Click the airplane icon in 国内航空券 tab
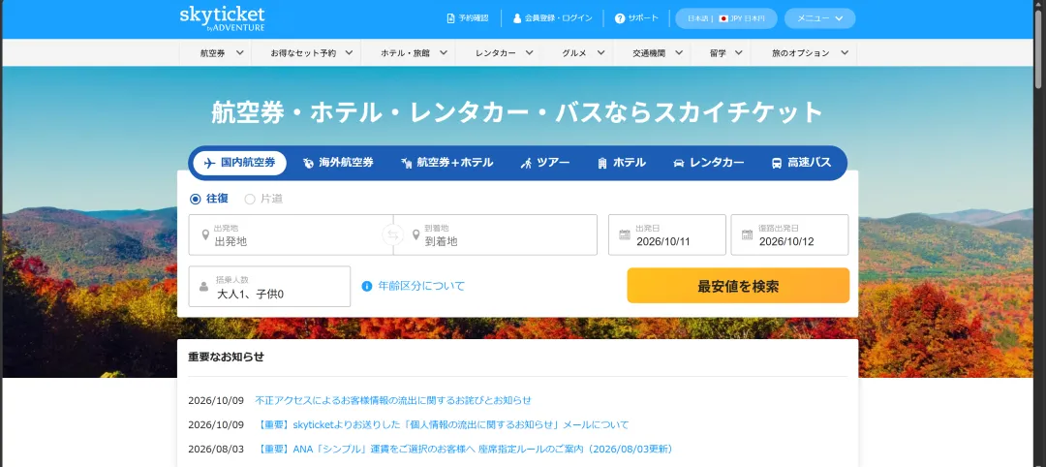 209,163
